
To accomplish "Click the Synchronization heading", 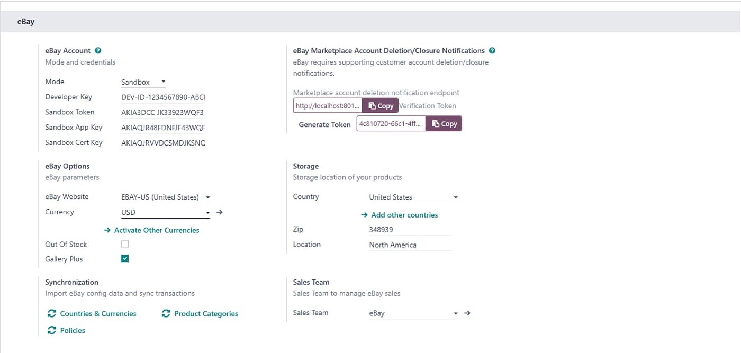I will pos(72,282).
